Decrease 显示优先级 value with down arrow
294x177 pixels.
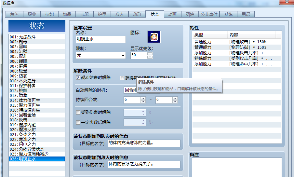tap(150, 57)
